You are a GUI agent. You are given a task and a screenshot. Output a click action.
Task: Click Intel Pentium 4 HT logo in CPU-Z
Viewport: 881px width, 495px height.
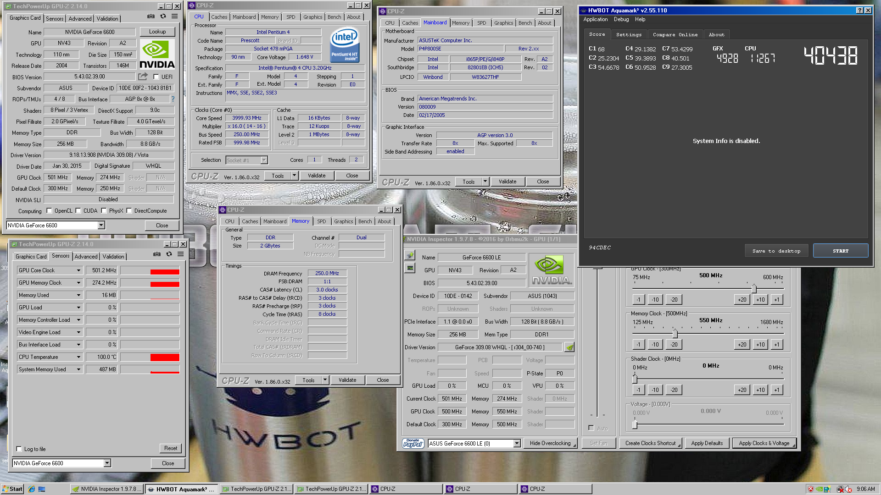[x=345, y=46]
